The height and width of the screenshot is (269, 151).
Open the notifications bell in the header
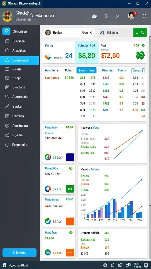click(x=94, y=16)
